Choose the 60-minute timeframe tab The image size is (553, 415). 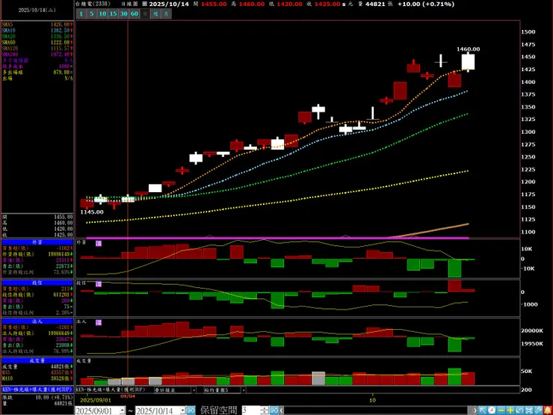coord(134,13)
